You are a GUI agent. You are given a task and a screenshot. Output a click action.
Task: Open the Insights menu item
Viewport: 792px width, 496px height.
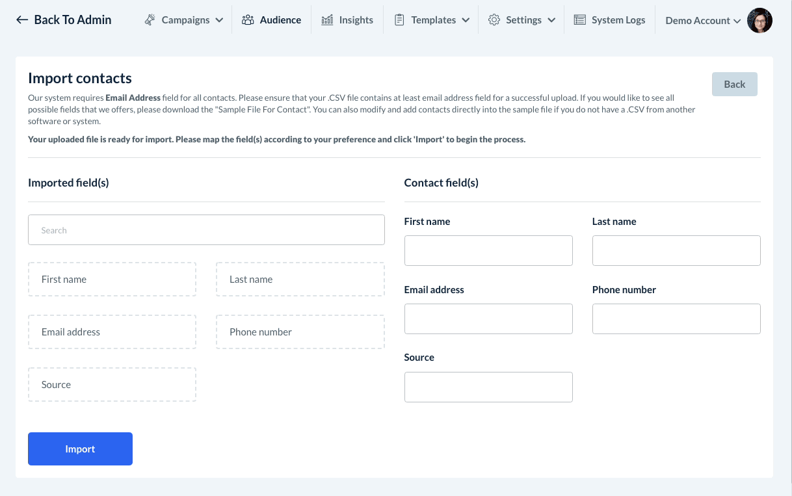coord(356,20)
